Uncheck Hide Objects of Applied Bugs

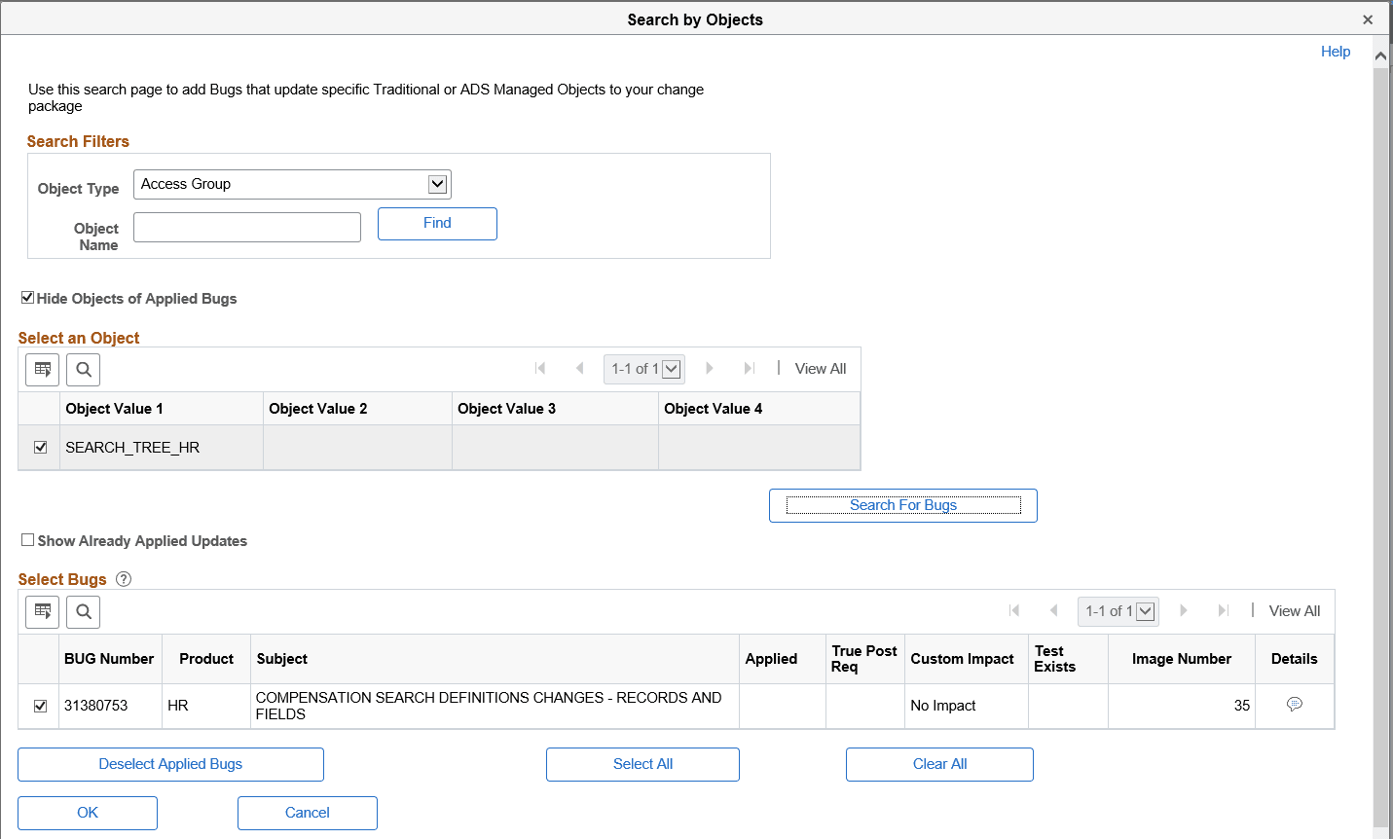[x=27, y=297]
